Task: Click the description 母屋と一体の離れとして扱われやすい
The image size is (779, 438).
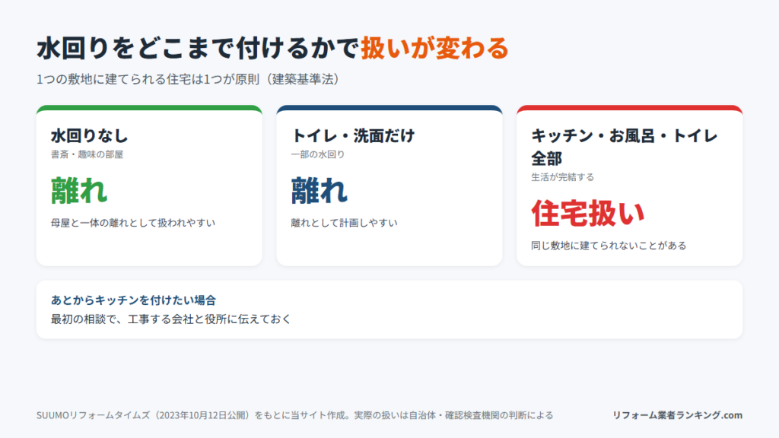Action: tap(133, 223)
